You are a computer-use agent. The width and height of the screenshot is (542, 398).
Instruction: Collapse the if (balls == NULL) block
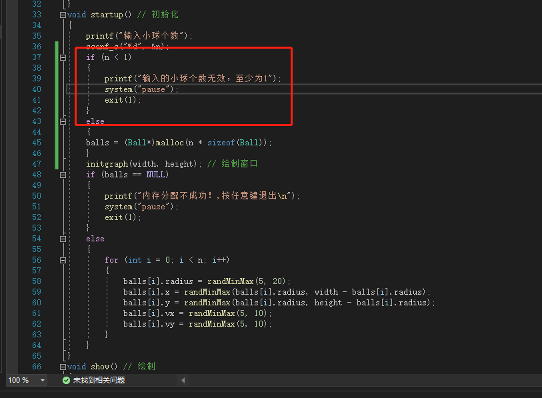click(63, 175)
